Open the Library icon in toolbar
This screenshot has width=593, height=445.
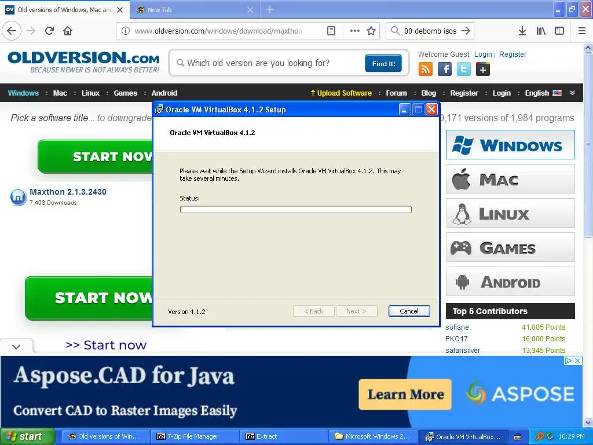pyautogui.click(x=541, y=31)
